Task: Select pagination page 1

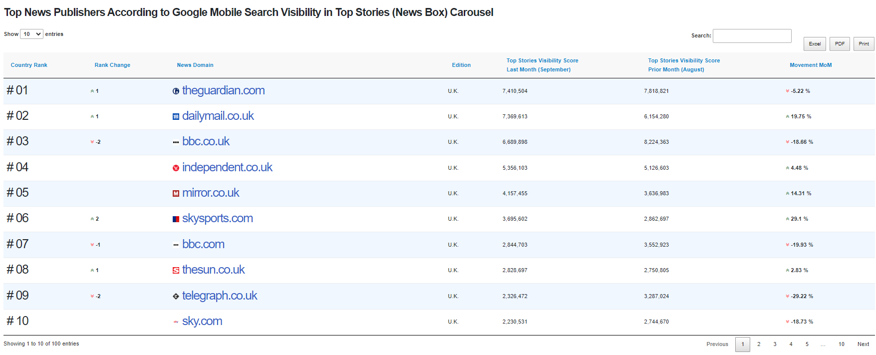Action: 743,345
